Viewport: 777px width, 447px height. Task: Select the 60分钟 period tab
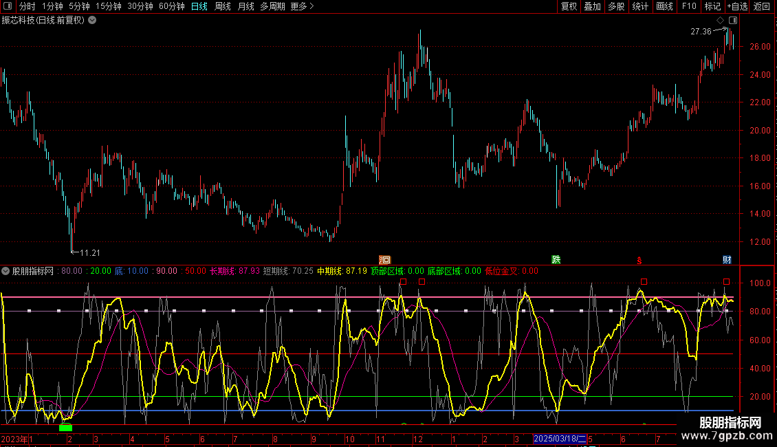point(171,6)
